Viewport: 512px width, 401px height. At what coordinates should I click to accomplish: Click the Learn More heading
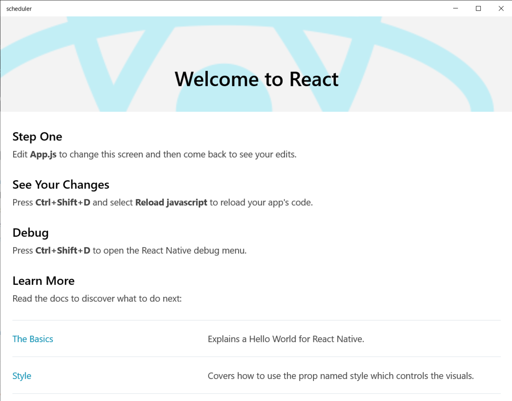coord(44,281)
